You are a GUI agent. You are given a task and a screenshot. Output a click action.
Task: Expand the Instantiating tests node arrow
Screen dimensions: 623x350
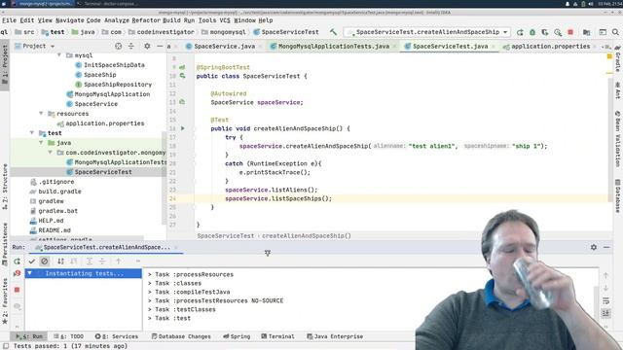[29, 273]
